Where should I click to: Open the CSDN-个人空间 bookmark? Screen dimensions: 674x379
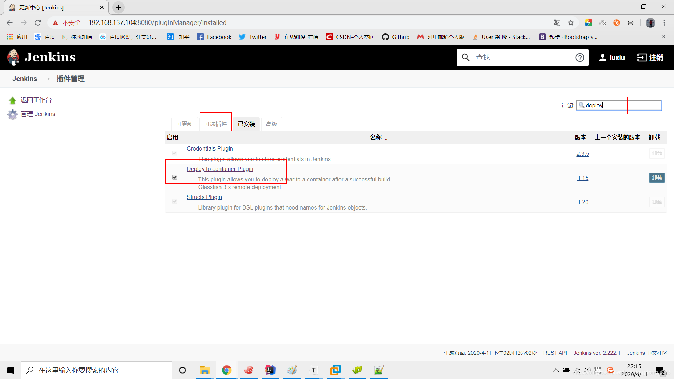point(350,37)
